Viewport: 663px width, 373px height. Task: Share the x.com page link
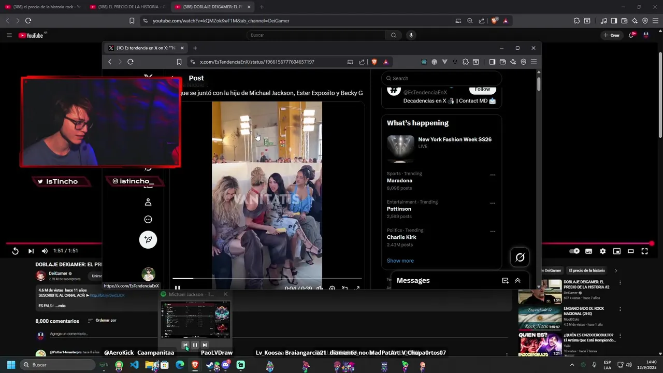point(362,62)
